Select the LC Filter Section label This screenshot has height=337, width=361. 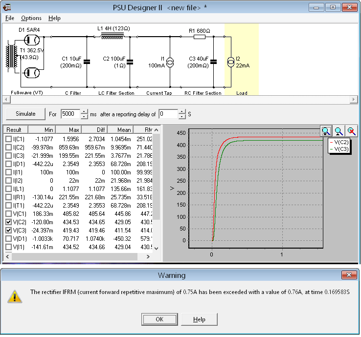116,93
